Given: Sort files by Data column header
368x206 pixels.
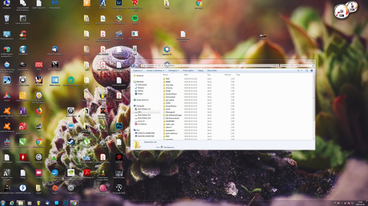Looking at the screenshot, I should [x=186, y=75].
